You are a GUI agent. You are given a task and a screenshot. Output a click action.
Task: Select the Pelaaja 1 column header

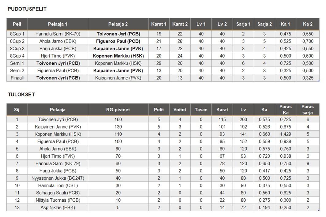point(58,24)
